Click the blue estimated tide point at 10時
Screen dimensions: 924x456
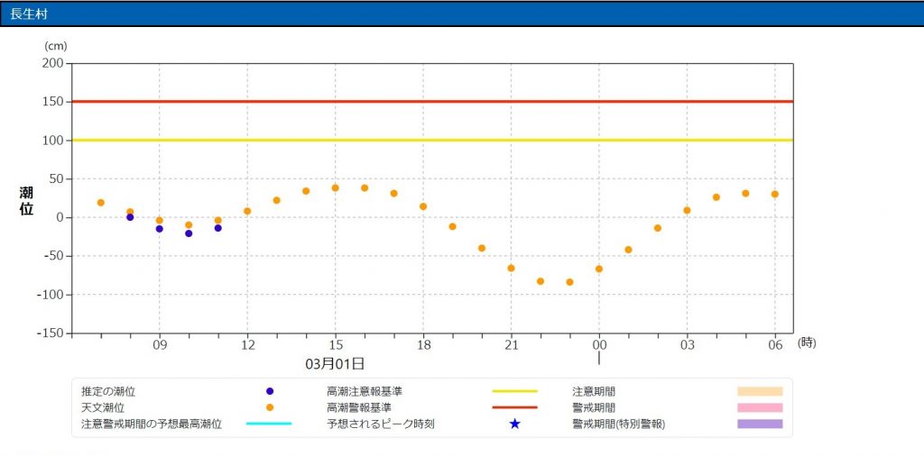pos(189,233)
